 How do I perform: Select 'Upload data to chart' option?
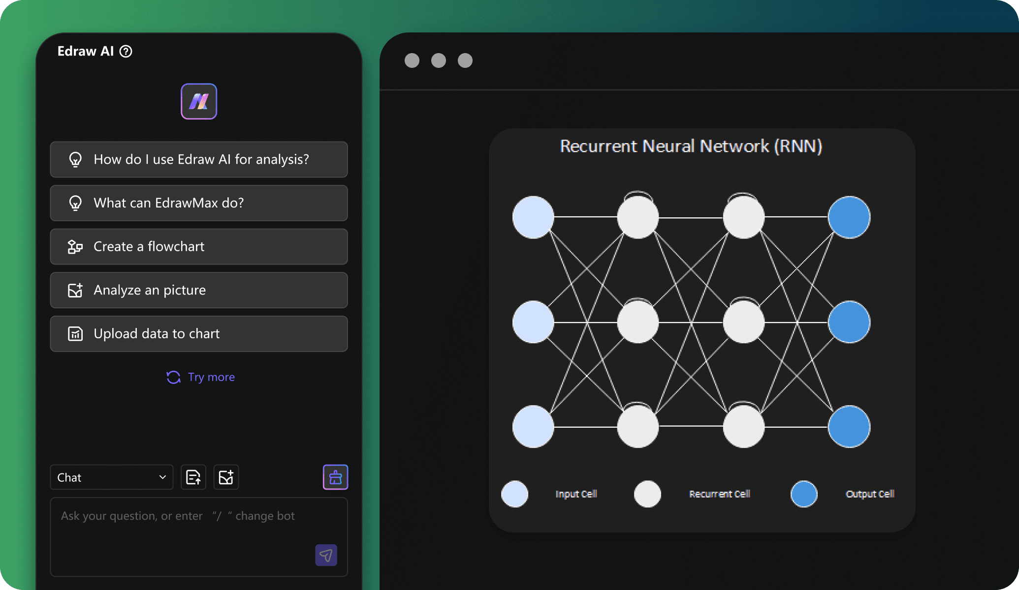[x=199, y=333]
